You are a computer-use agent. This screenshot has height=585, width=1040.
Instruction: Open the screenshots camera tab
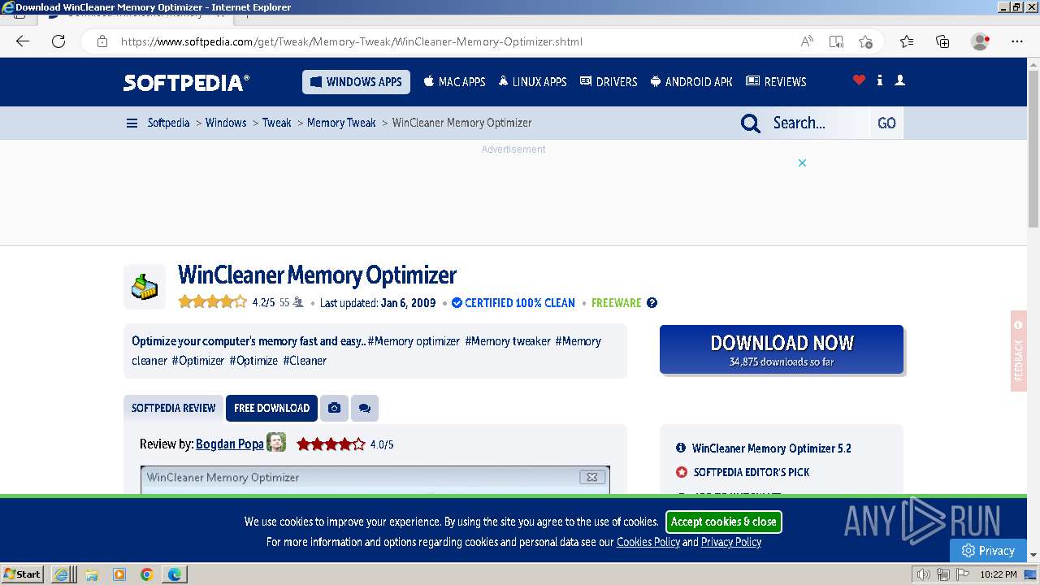[334, 408]
